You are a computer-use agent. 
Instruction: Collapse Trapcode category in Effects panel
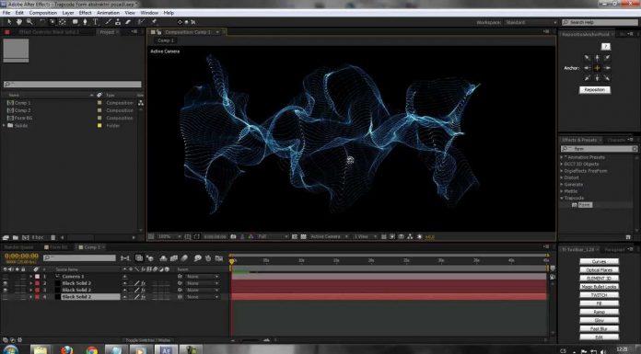coord(562,198)
